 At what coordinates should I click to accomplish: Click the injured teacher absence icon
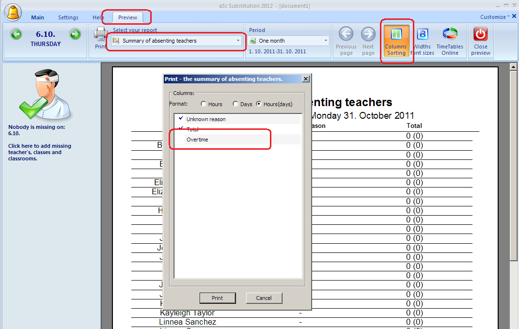coord(45,94)
